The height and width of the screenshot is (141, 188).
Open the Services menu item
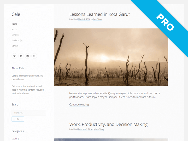pyautogui.click(x=15, y=35)
